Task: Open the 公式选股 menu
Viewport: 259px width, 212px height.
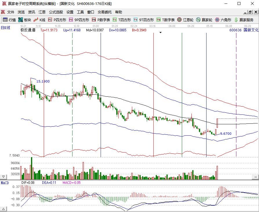Action: coord(56,12)
